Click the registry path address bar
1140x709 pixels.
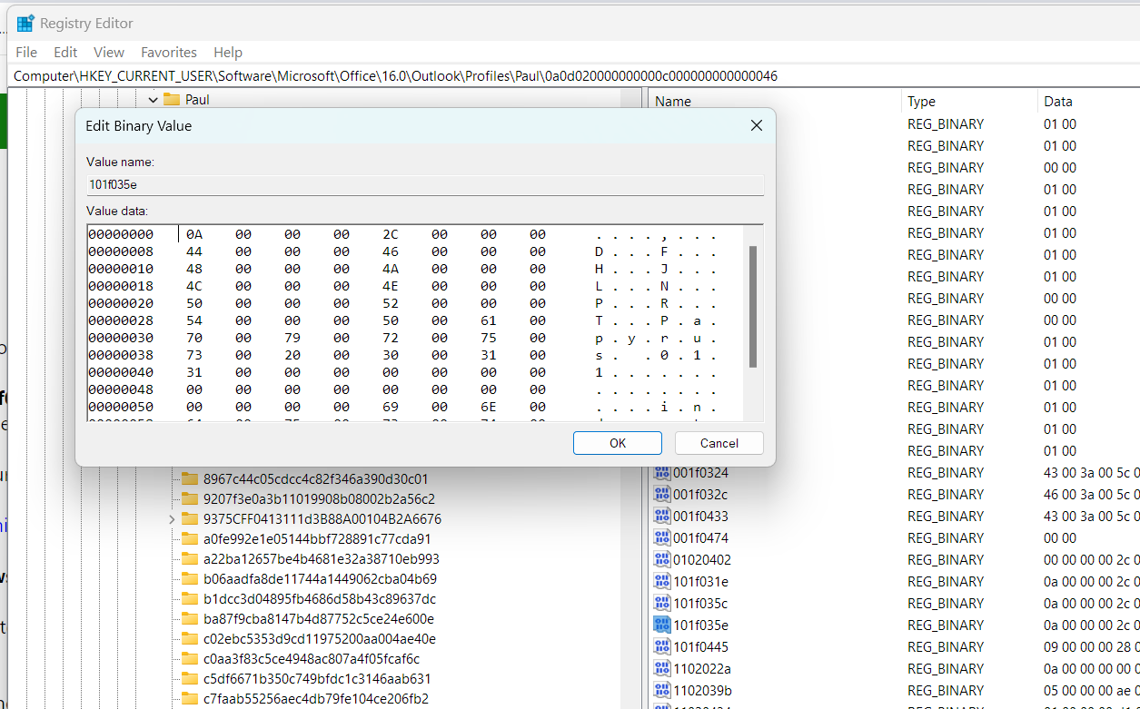(573, 75)
